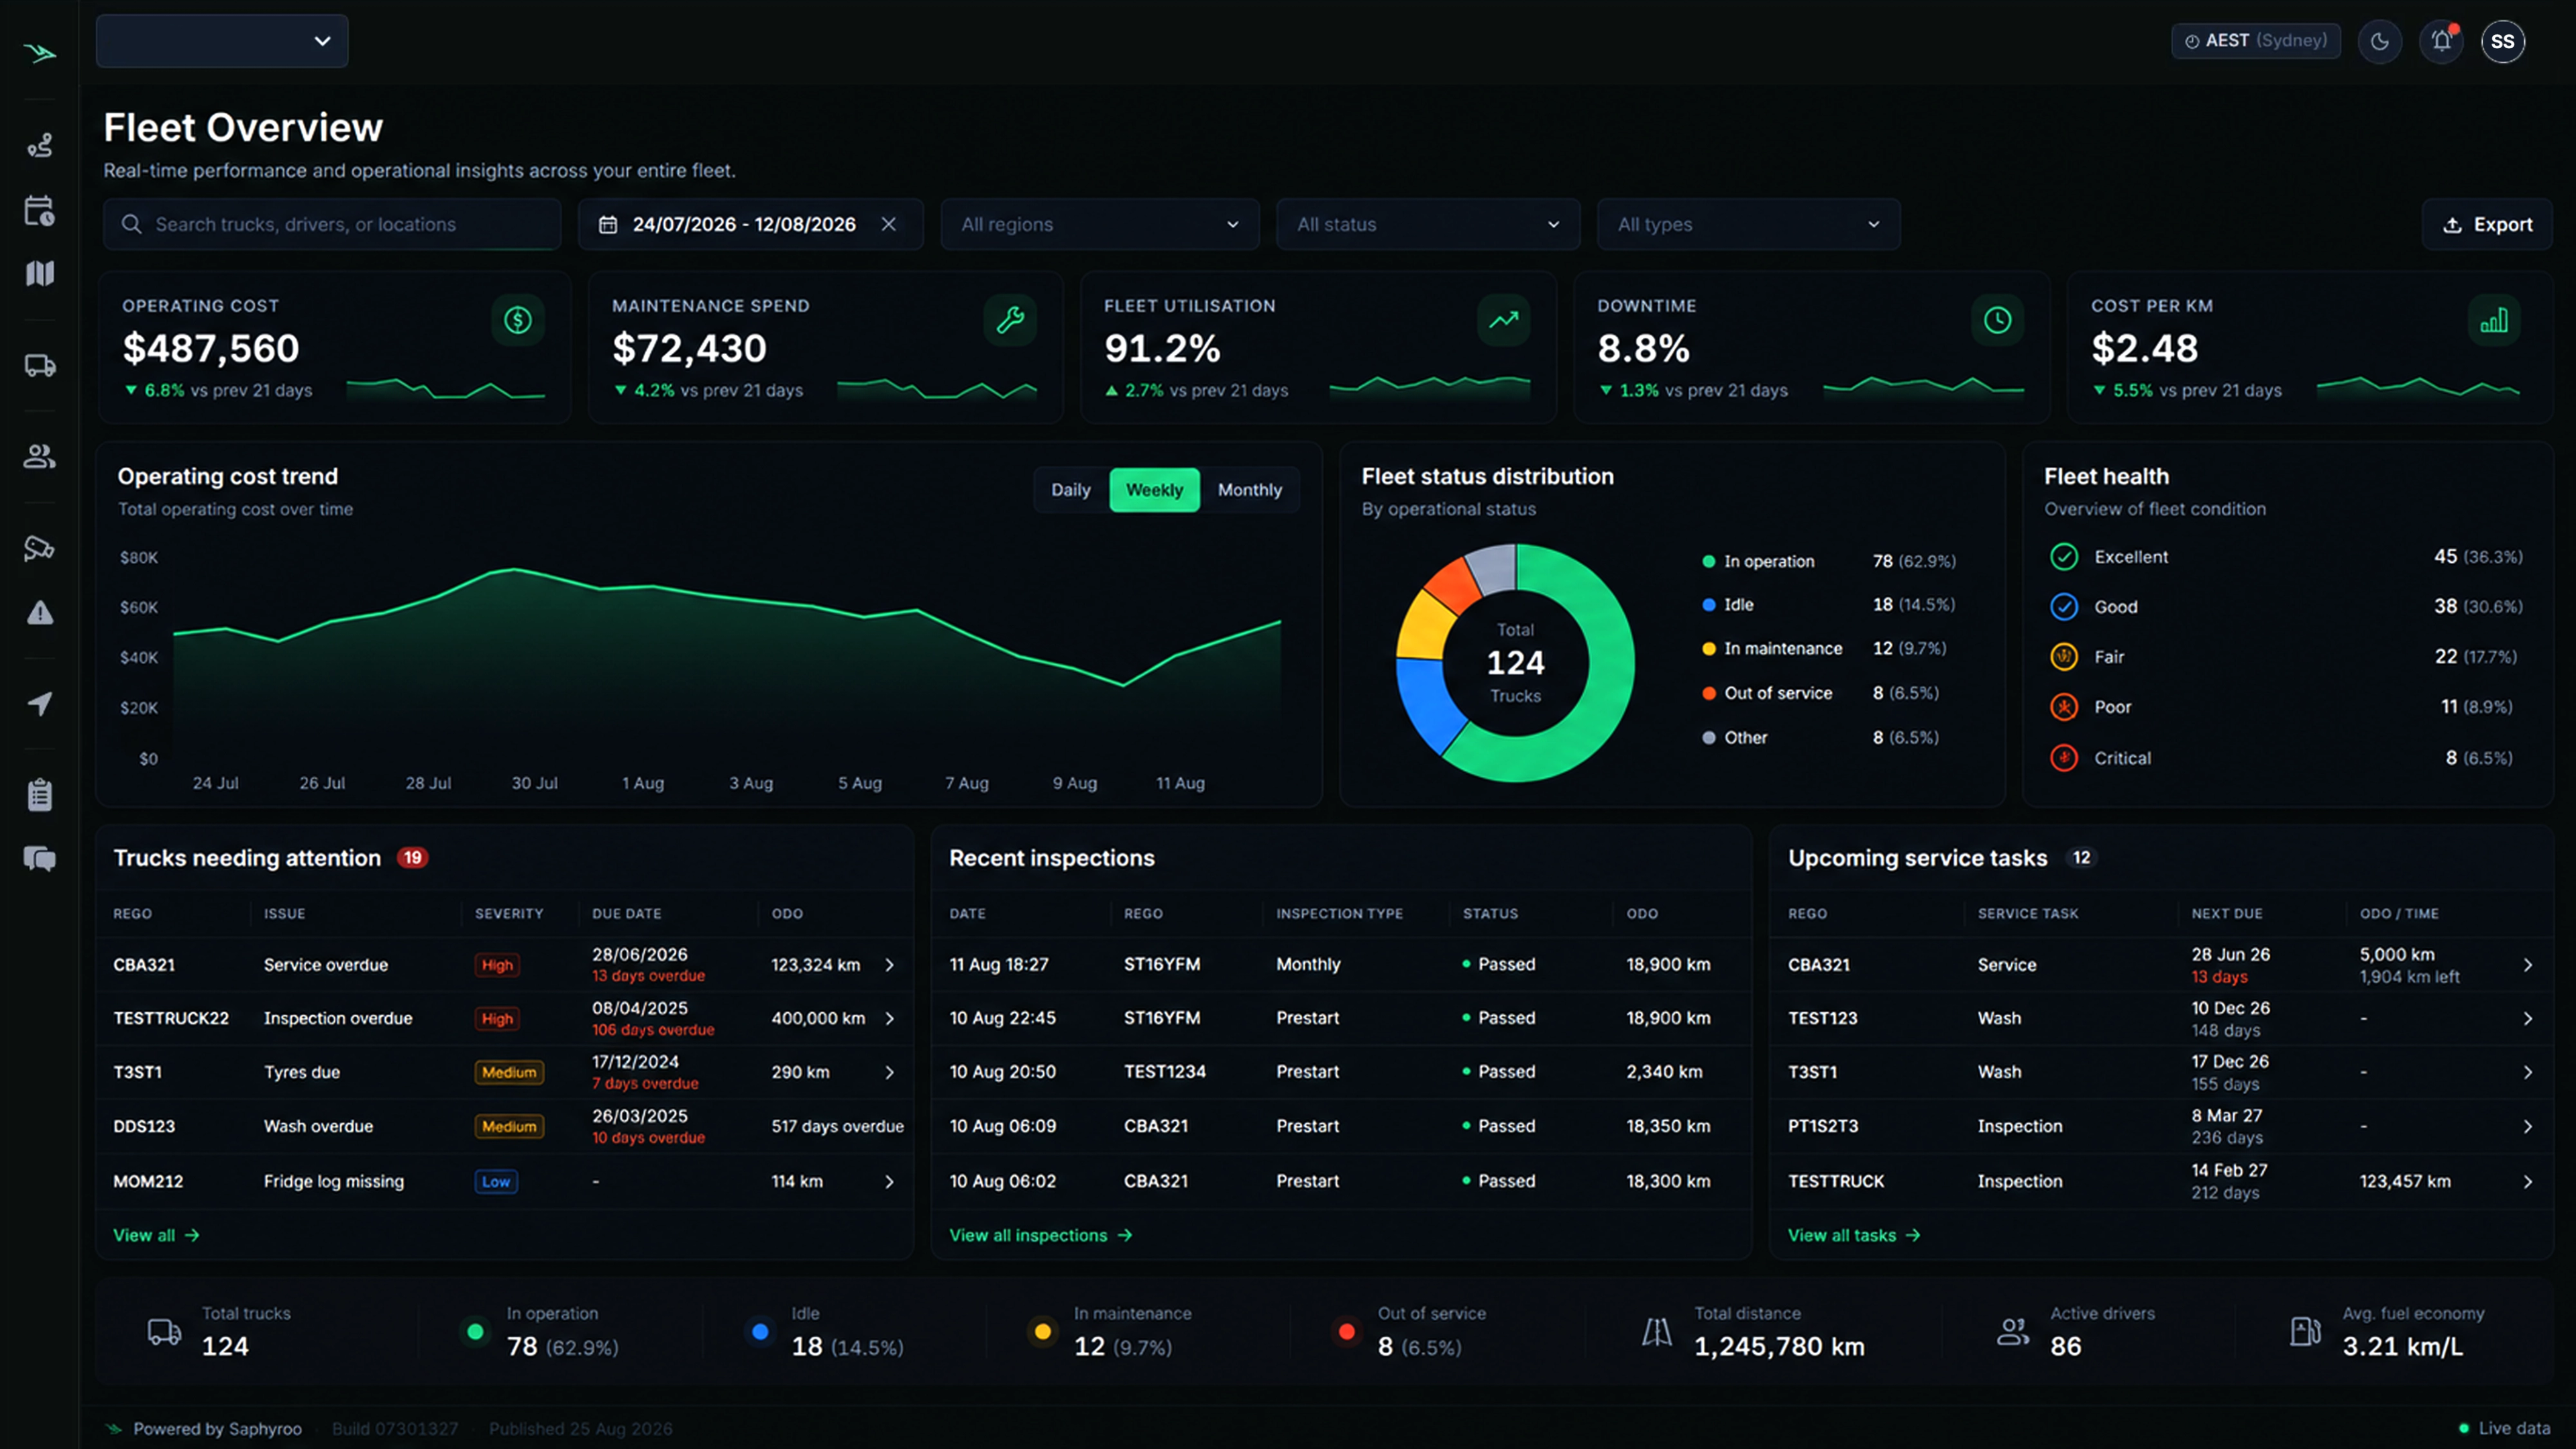This screenshot has width=2576, height=1449.
Task: Expand the CBA321 Service overdue row chevron
Action: [x=890, y=965]
